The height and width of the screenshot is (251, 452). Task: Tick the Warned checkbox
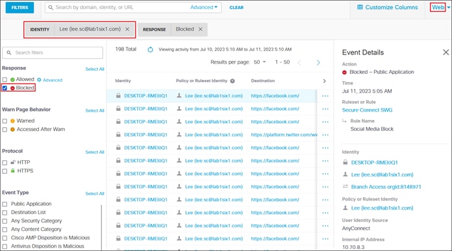[x=5, y=121]
